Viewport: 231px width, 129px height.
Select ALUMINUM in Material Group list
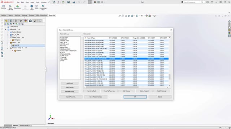tap(64, 39)
